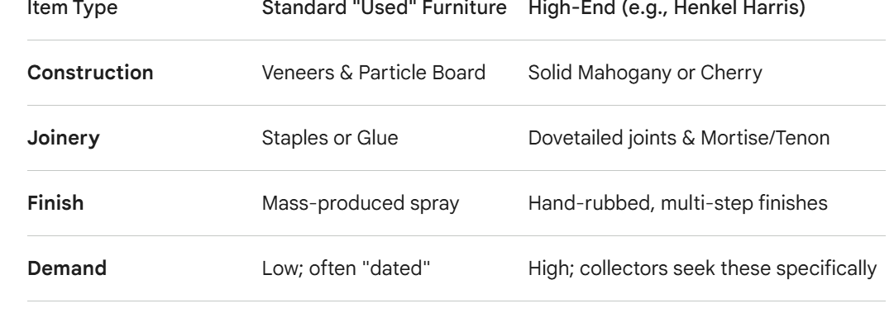Click the Construction row label

point(90,73)
